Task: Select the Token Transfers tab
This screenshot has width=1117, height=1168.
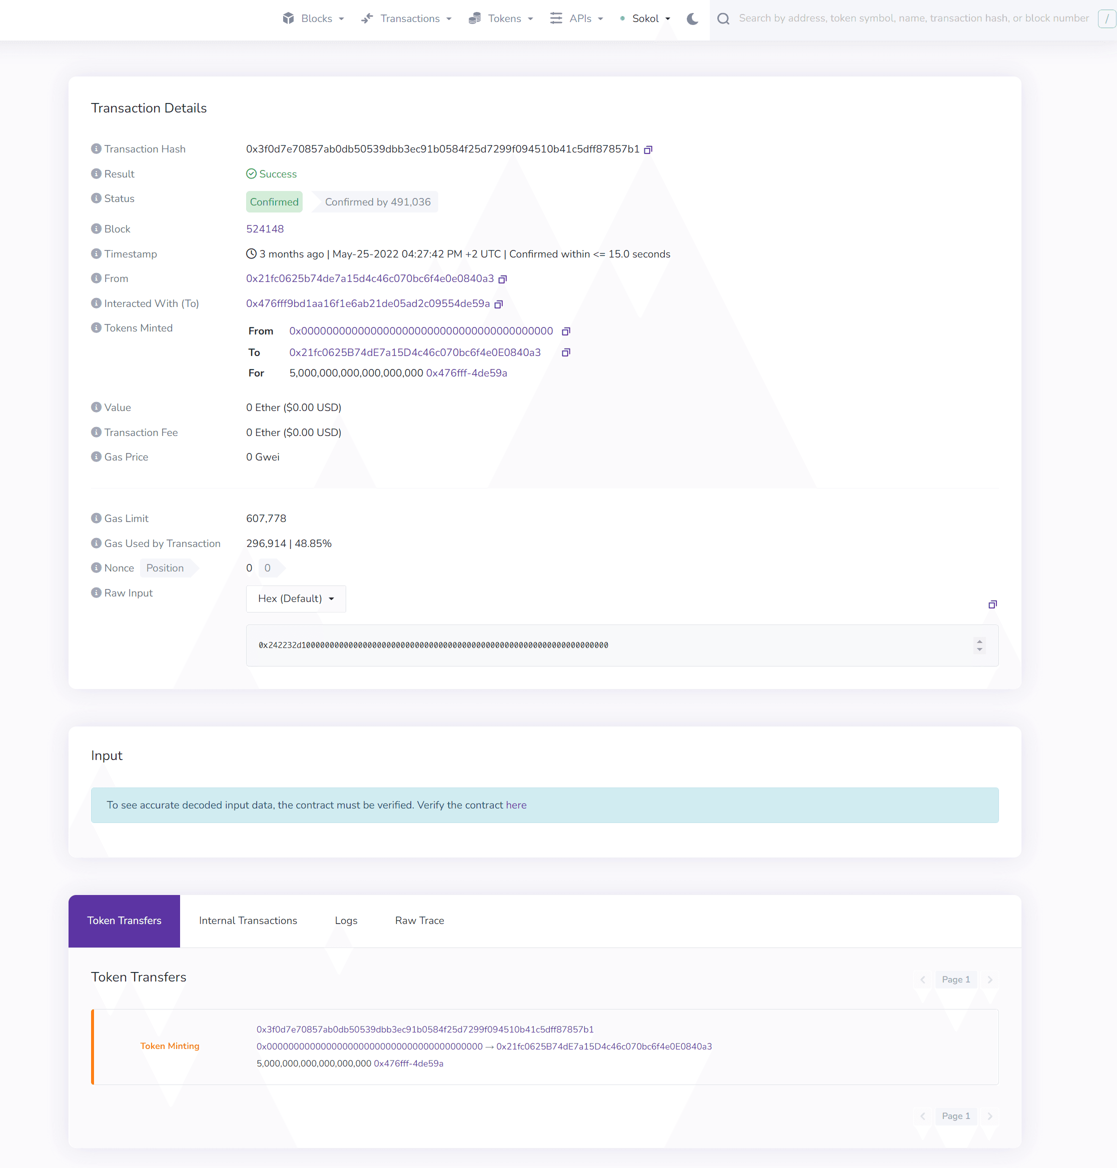Action: coord(124,920)
